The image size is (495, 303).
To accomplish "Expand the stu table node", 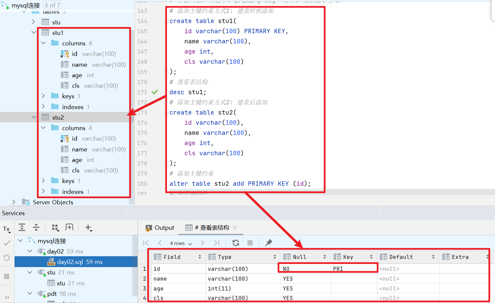I will coord(33,22).
